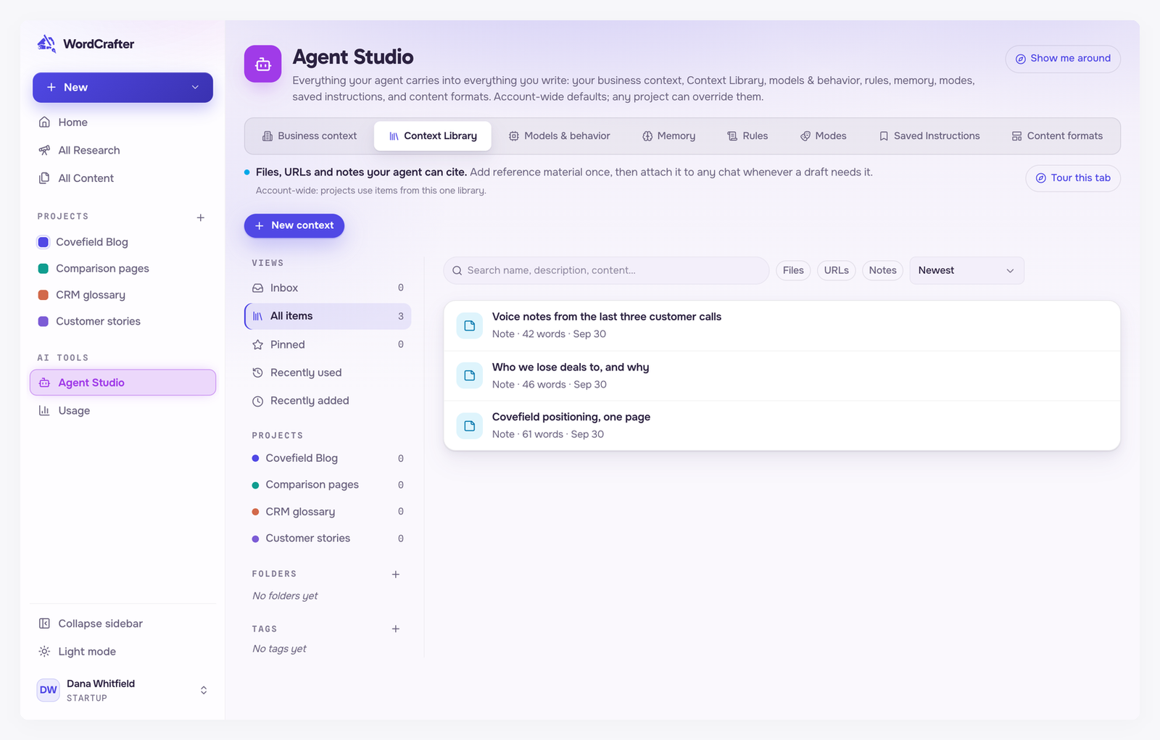Viewport: 1160px width, 740px height.
Task: Add a tag with Tags plus icon
Action: [396, 628]
